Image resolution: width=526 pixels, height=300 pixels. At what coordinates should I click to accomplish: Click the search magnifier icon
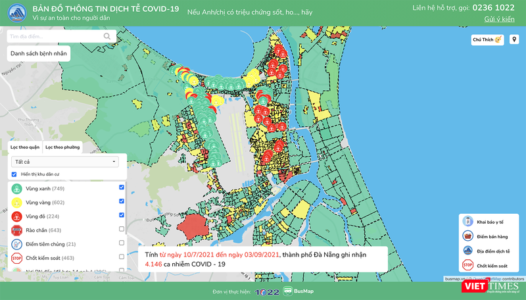pyautogui.click(x=108, y=37)
